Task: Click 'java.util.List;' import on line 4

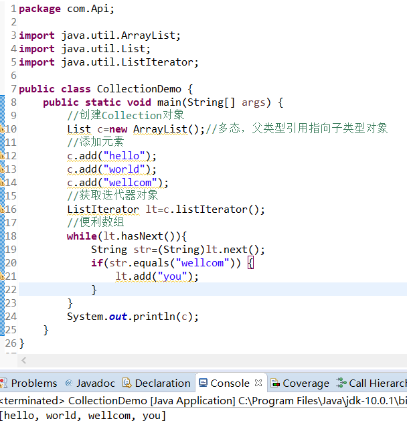Action: (106, 49)
